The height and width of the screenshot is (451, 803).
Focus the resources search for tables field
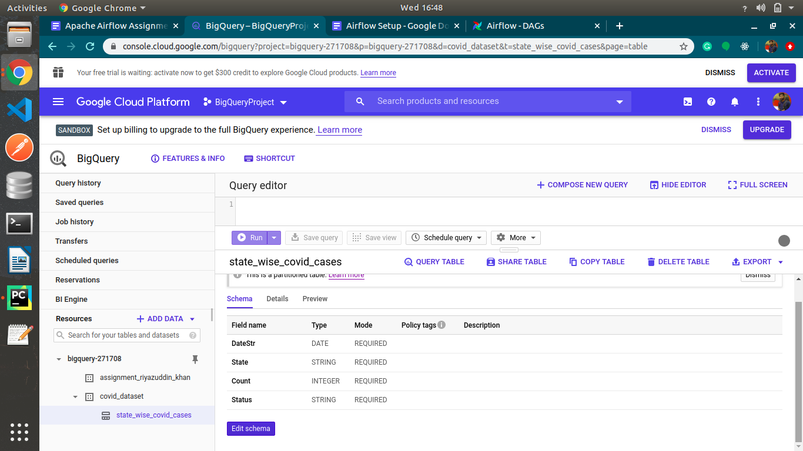(127, 335)
